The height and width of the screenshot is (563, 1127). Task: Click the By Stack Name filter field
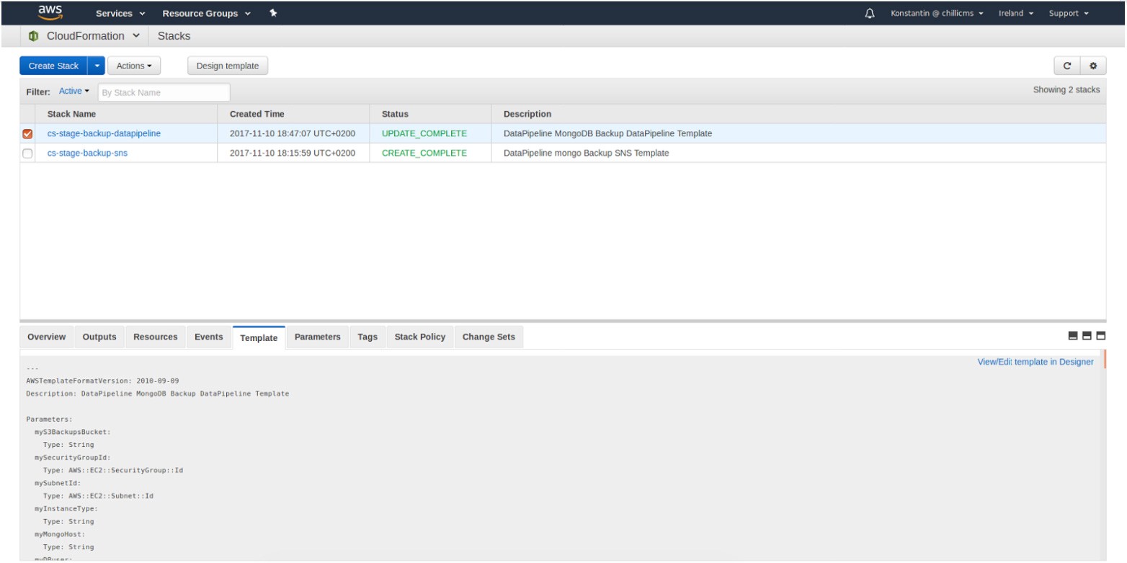pyautogui.click(x=164, y=92)
